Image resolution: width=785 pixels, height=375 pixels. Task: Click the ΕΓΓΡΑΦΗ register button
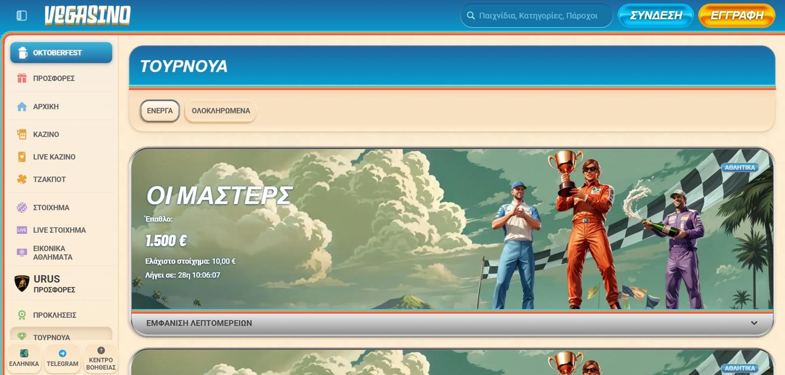click(736, 16)
